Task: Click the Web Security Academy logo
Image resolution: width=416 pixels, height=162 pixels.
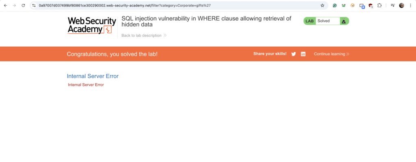Action: [x=92, y=26]
